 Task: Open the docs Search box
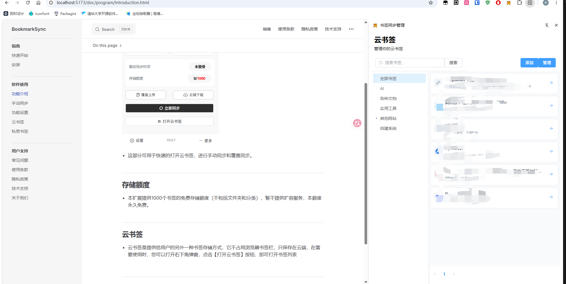[x=113, y=29]
